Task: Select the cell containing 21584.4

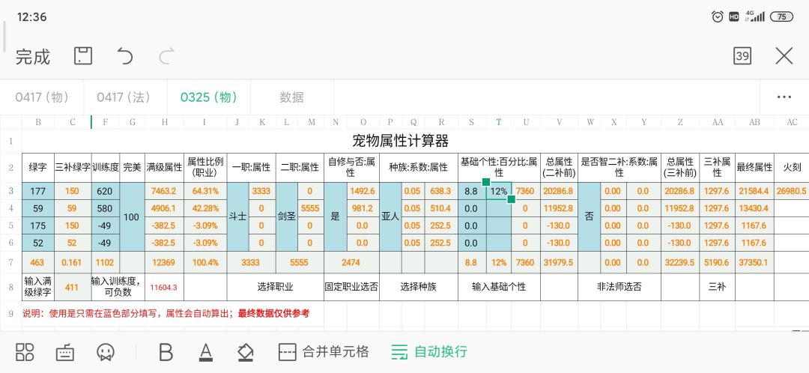Action: pos(754,191)
